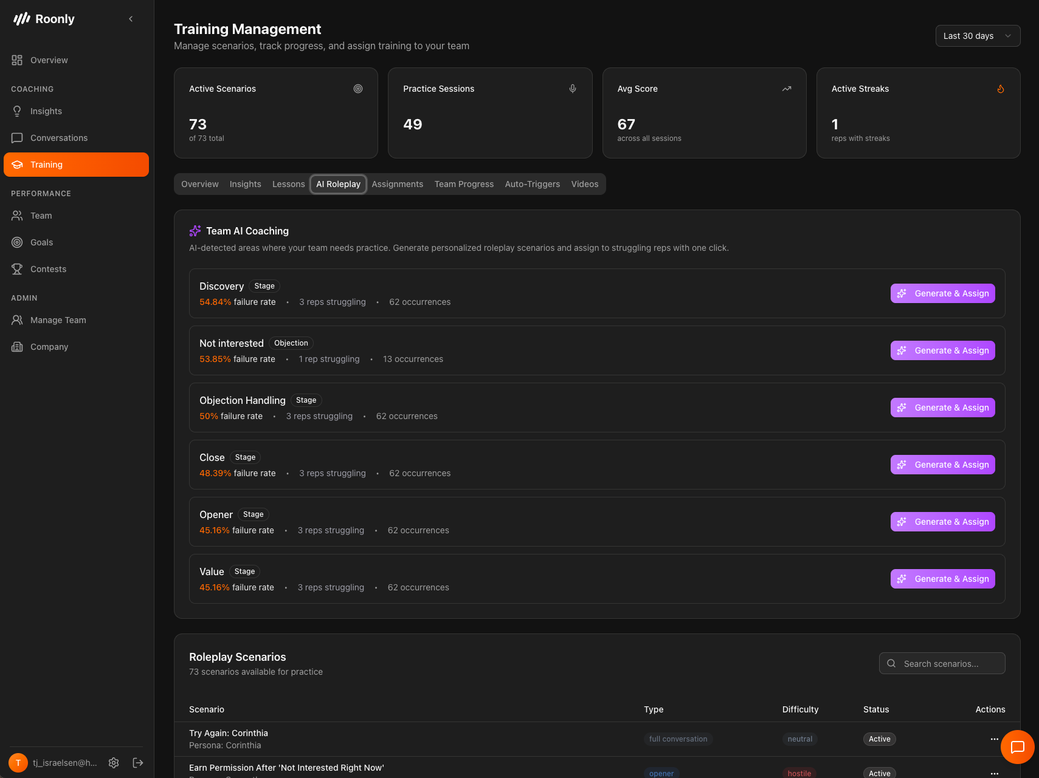Screen dimensions: 1039x778
Task: Switch to the Assignments tab
Action: coord(398,184)
